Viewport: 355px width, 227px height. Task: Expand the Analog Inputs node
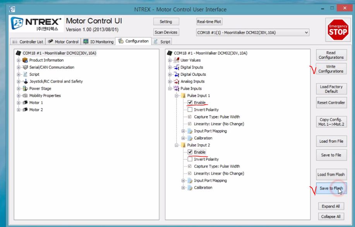pos(170,81)
